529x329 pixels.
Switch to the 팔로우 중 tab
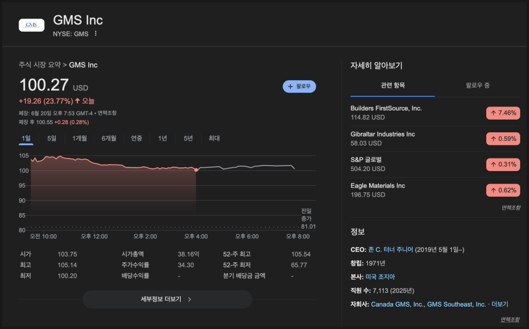pos(478,86)
